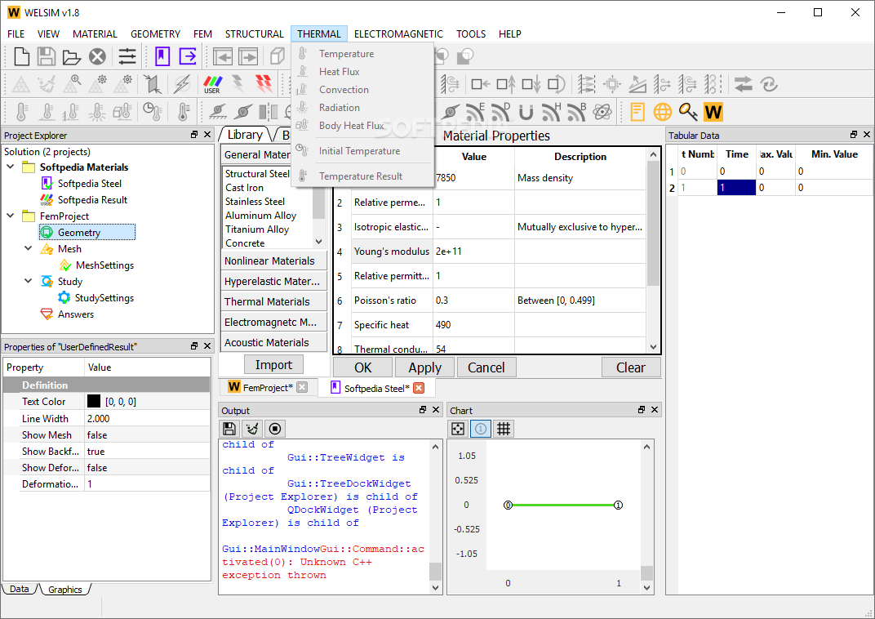
Task: Click the Line Width value 2.000
Action: click(147, 418)
